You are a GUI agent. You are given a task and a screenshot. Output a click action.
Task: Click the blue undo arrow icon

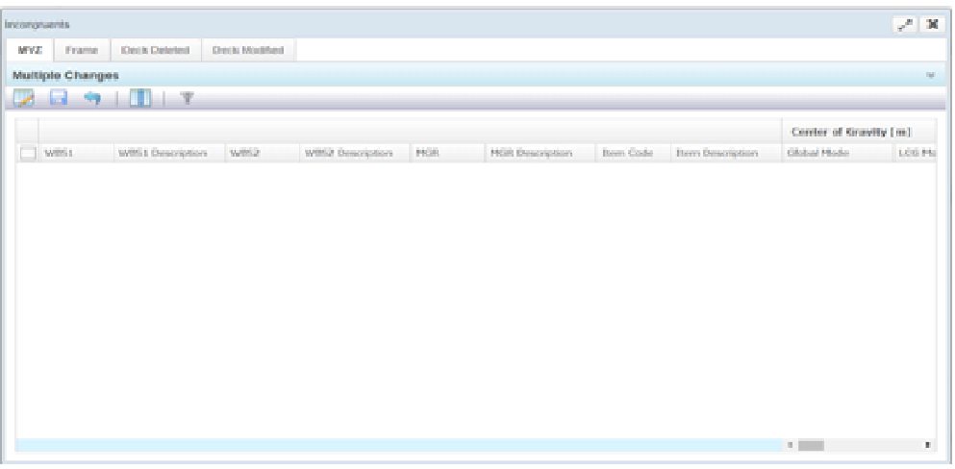(92, 98)
